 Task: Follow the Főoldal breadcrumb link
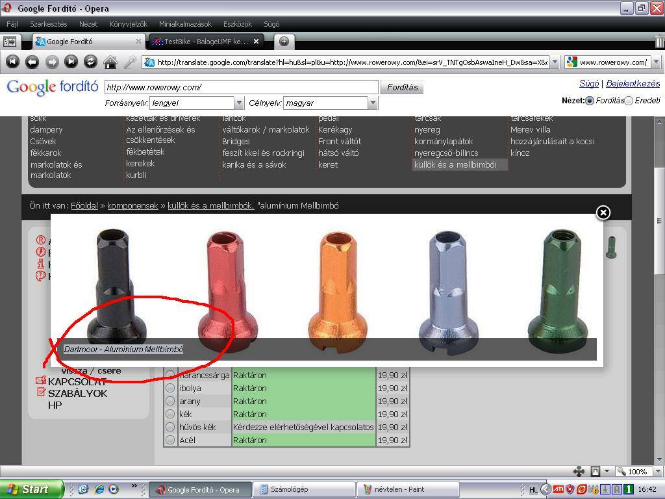(84, 205)
